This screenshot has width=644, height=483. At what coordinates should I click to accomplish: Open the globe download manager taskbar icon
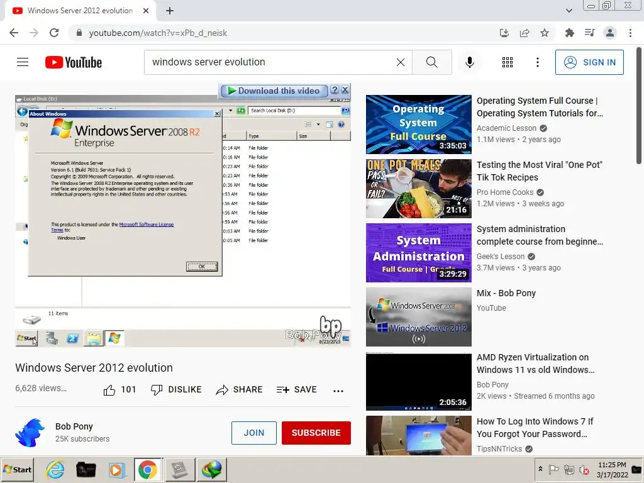[x=211, y=469]
